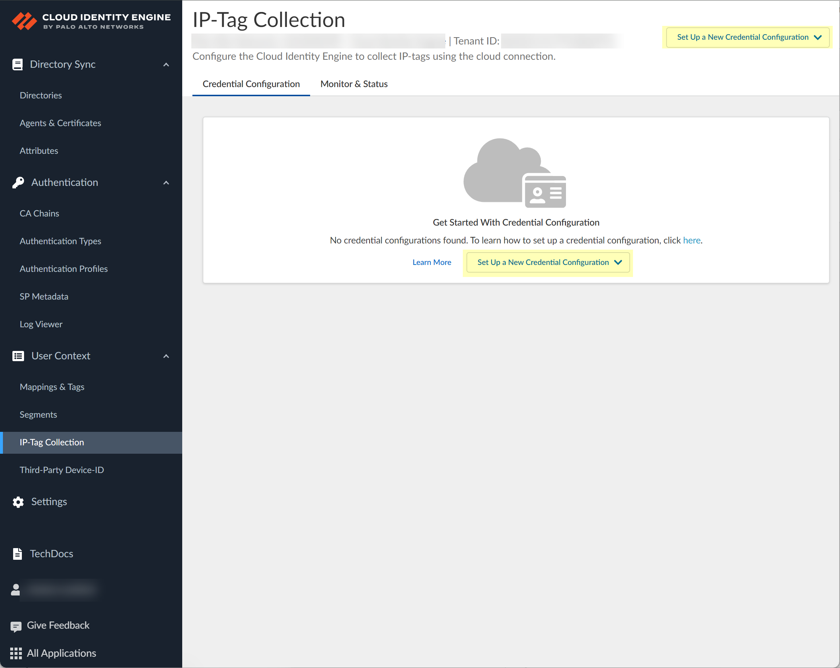840x668 pixels.
Task: Click the Directory Sync book icon
Action: (x=17, y=64)
